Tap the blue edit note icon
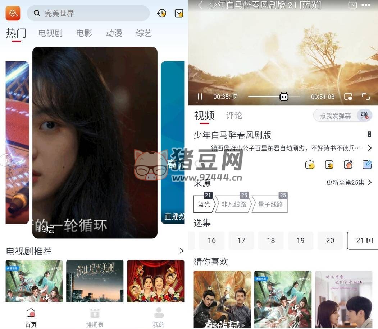 (x=367, y=165)
